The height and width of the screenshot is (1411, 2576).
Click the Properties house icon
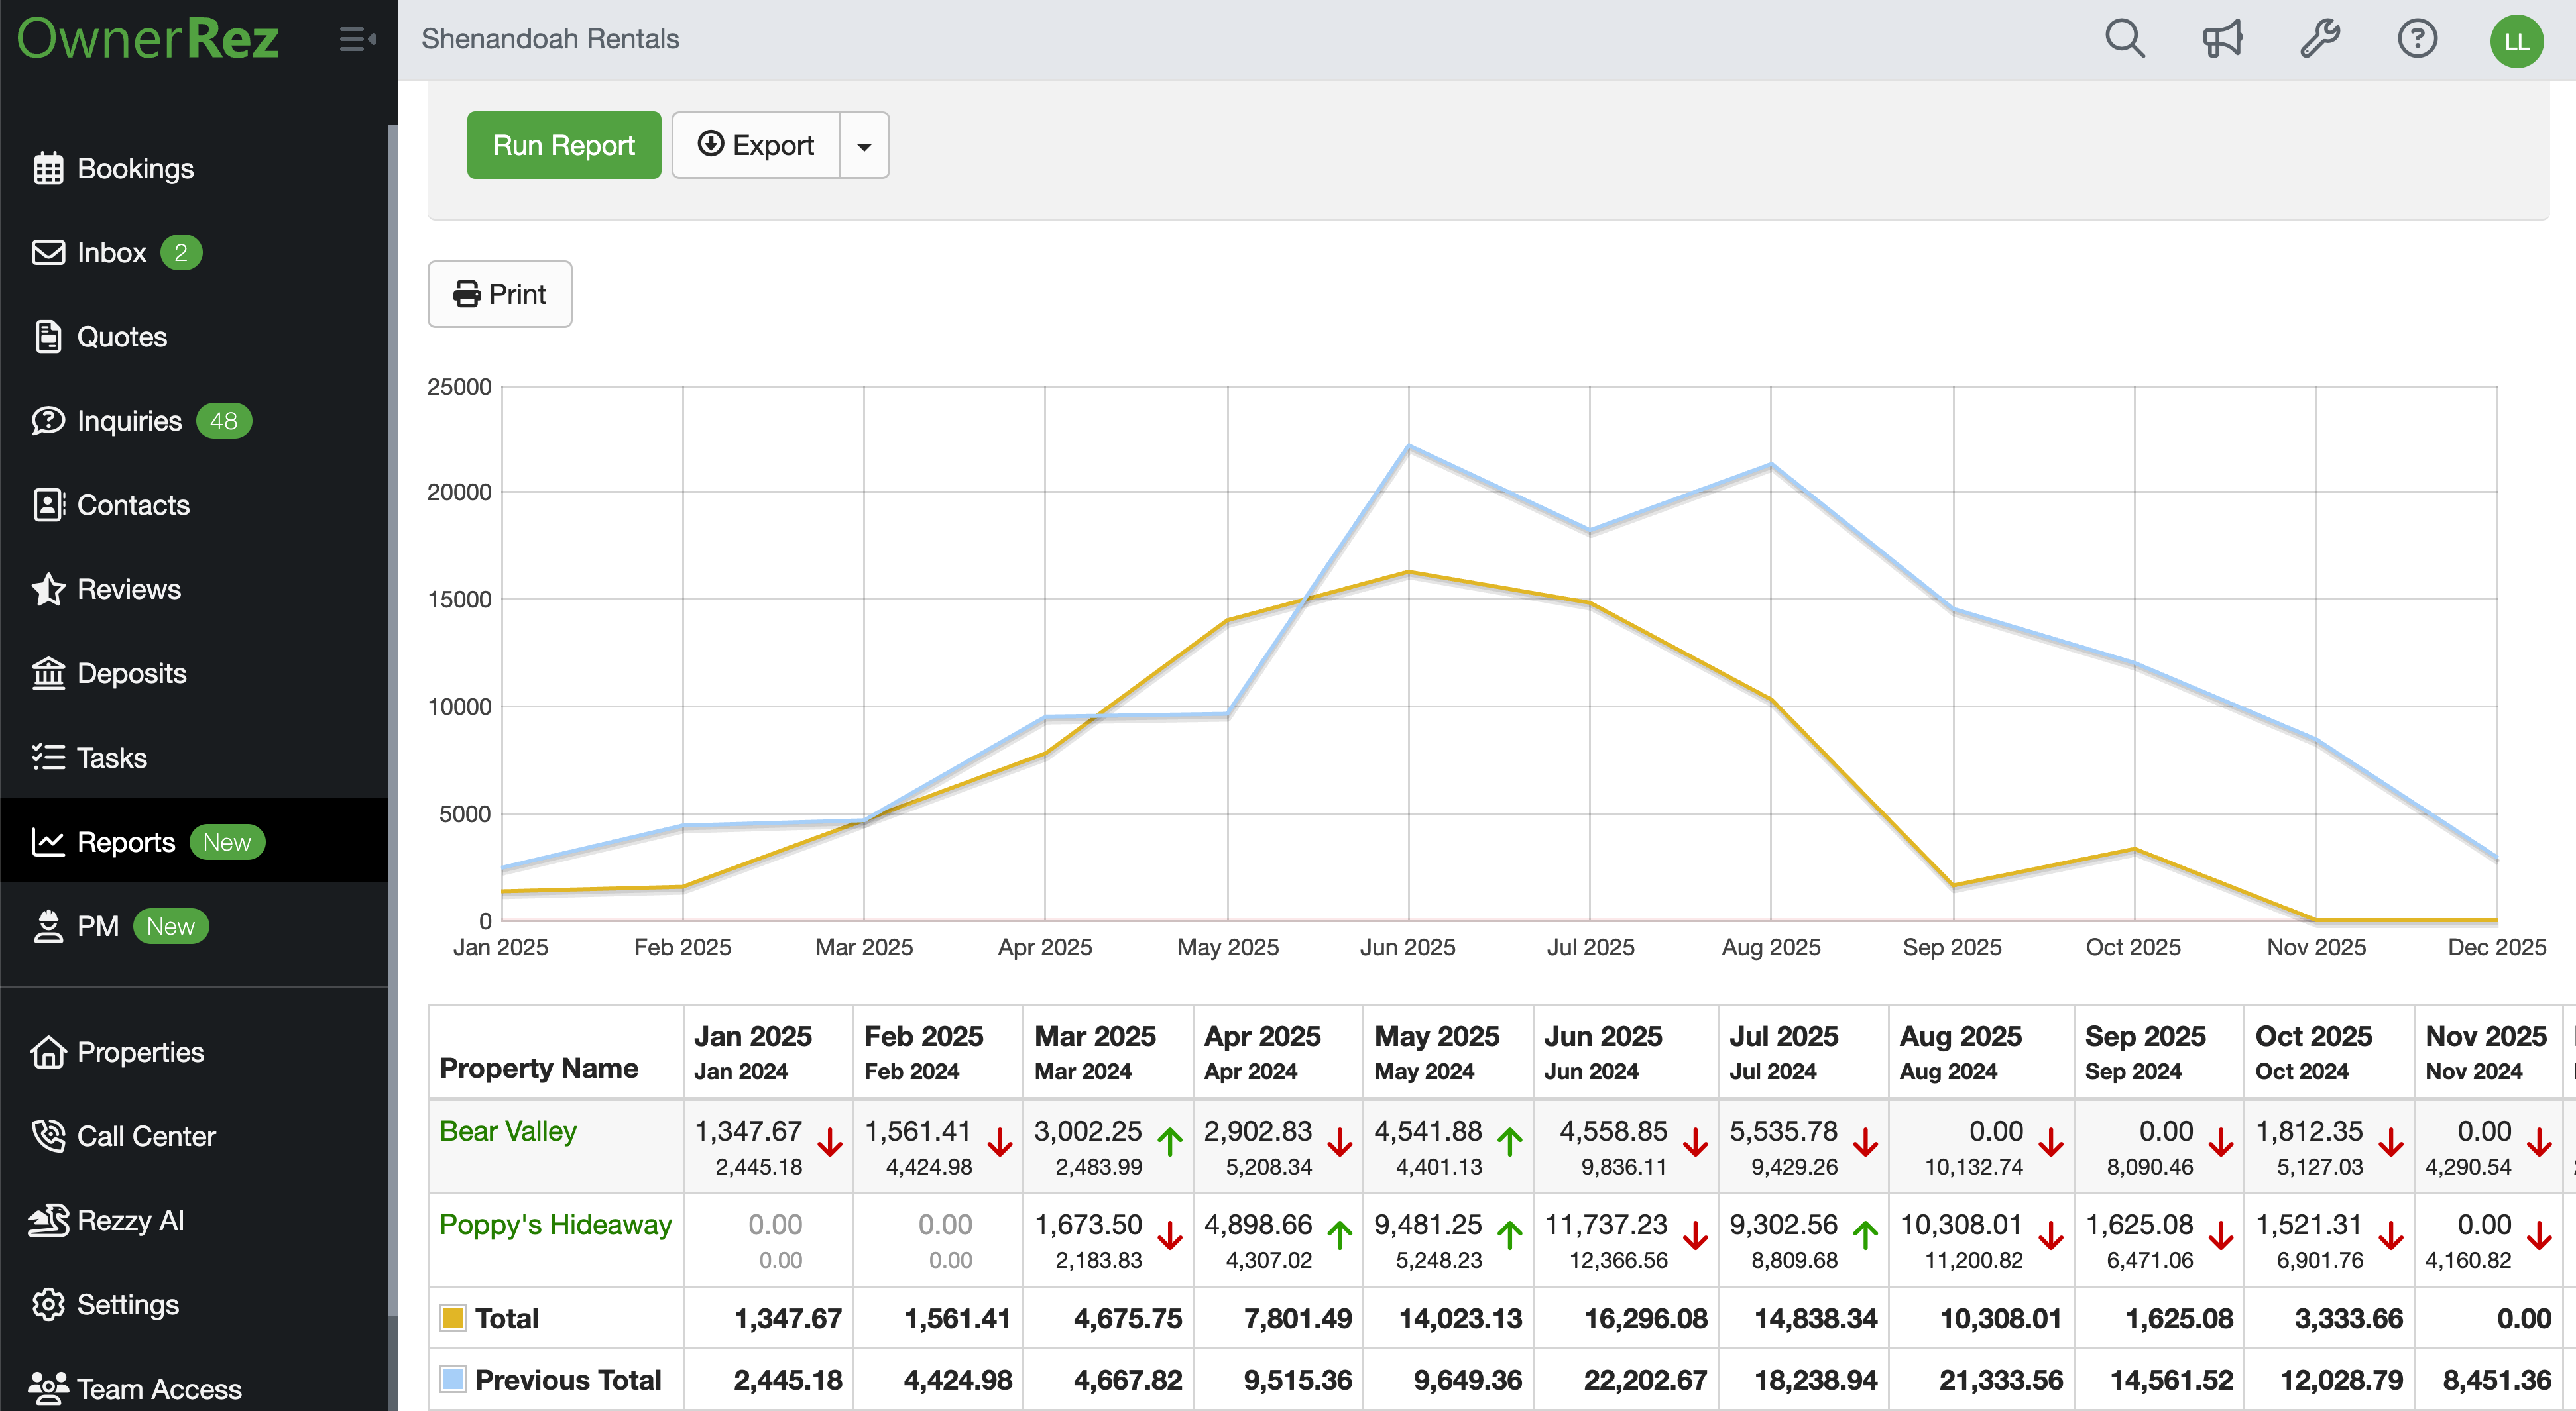[48, 1051]
